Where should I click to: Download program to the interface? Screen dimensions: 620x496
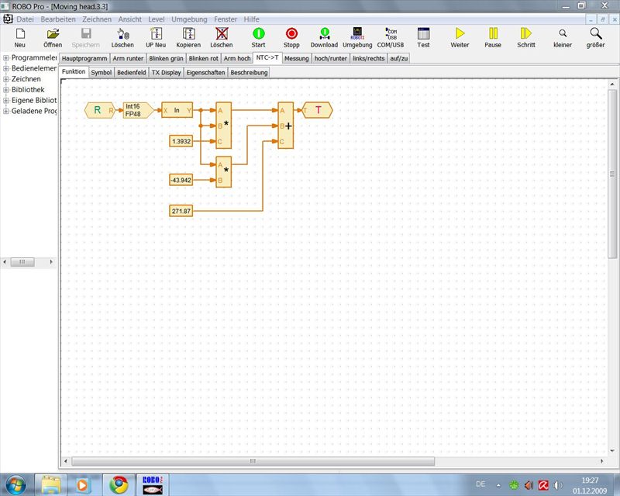click(x=324, y=38)
